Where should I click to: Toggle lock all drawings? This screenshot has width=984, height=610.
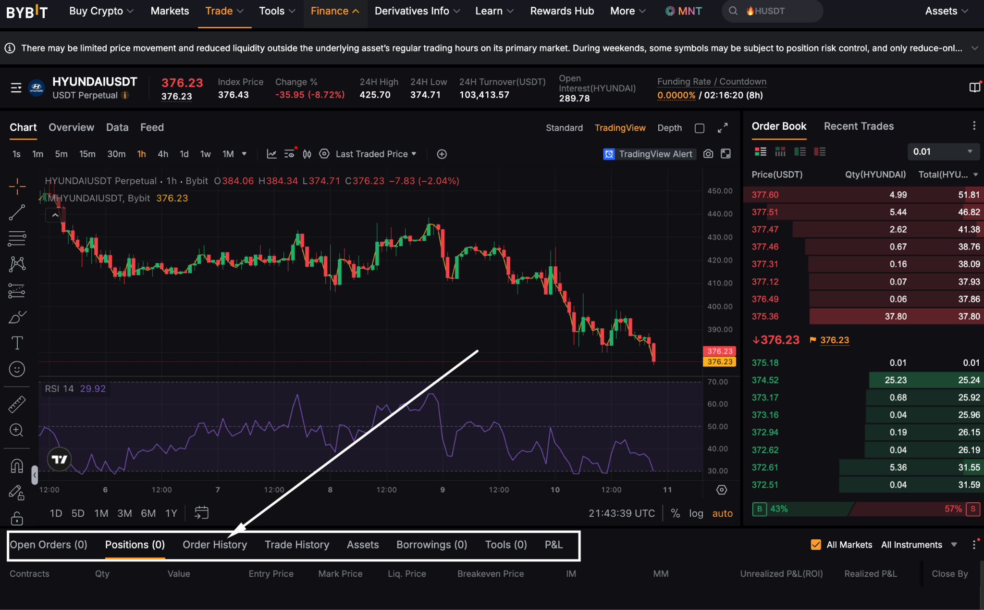click(17, 519)
